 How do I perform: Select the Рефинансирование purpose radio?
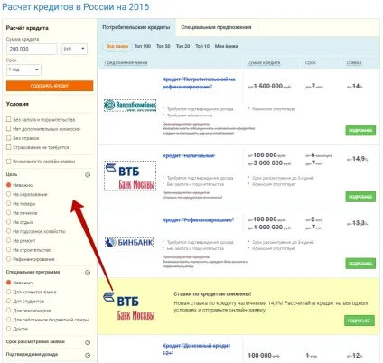coord(9,259)
